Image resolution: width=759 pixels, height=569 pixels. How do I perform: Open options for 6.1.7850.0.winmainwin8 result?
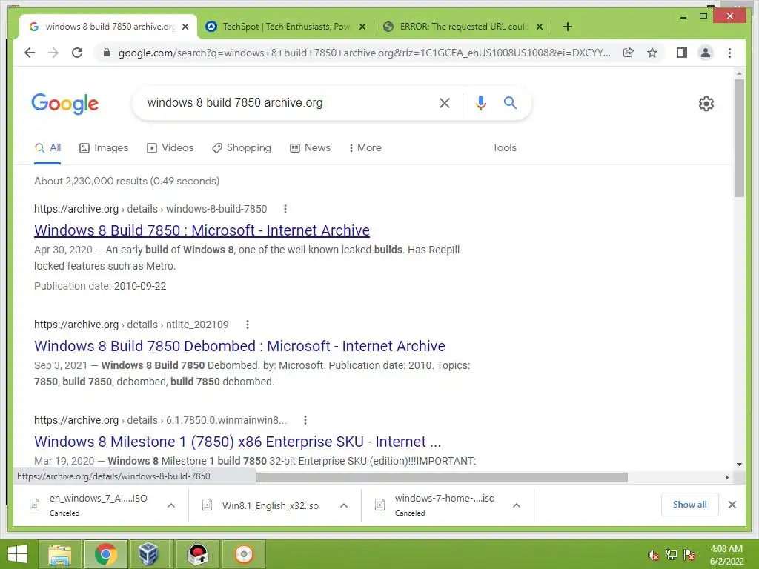point(305,421)
